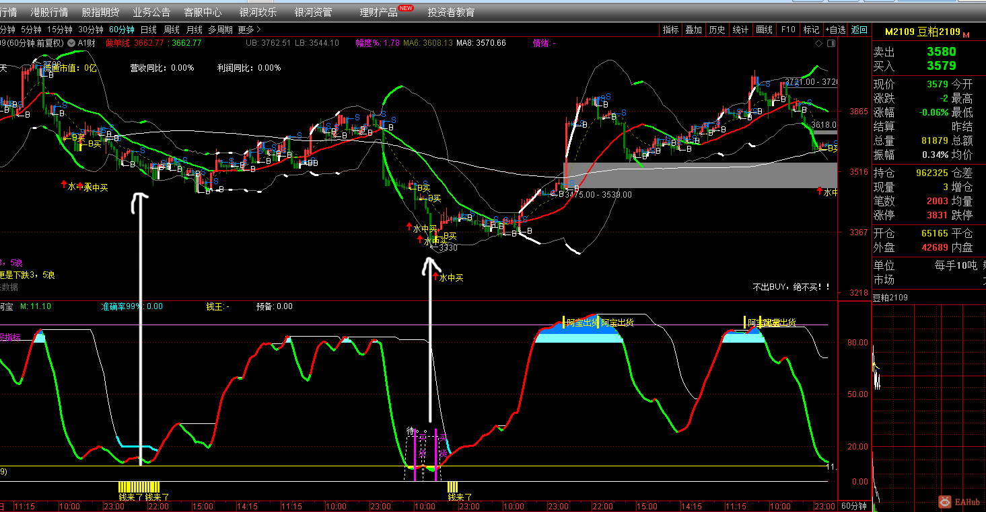Open the 理财产品 menu
The height and width of the screenshot is (512, 986).
point(378,12)
